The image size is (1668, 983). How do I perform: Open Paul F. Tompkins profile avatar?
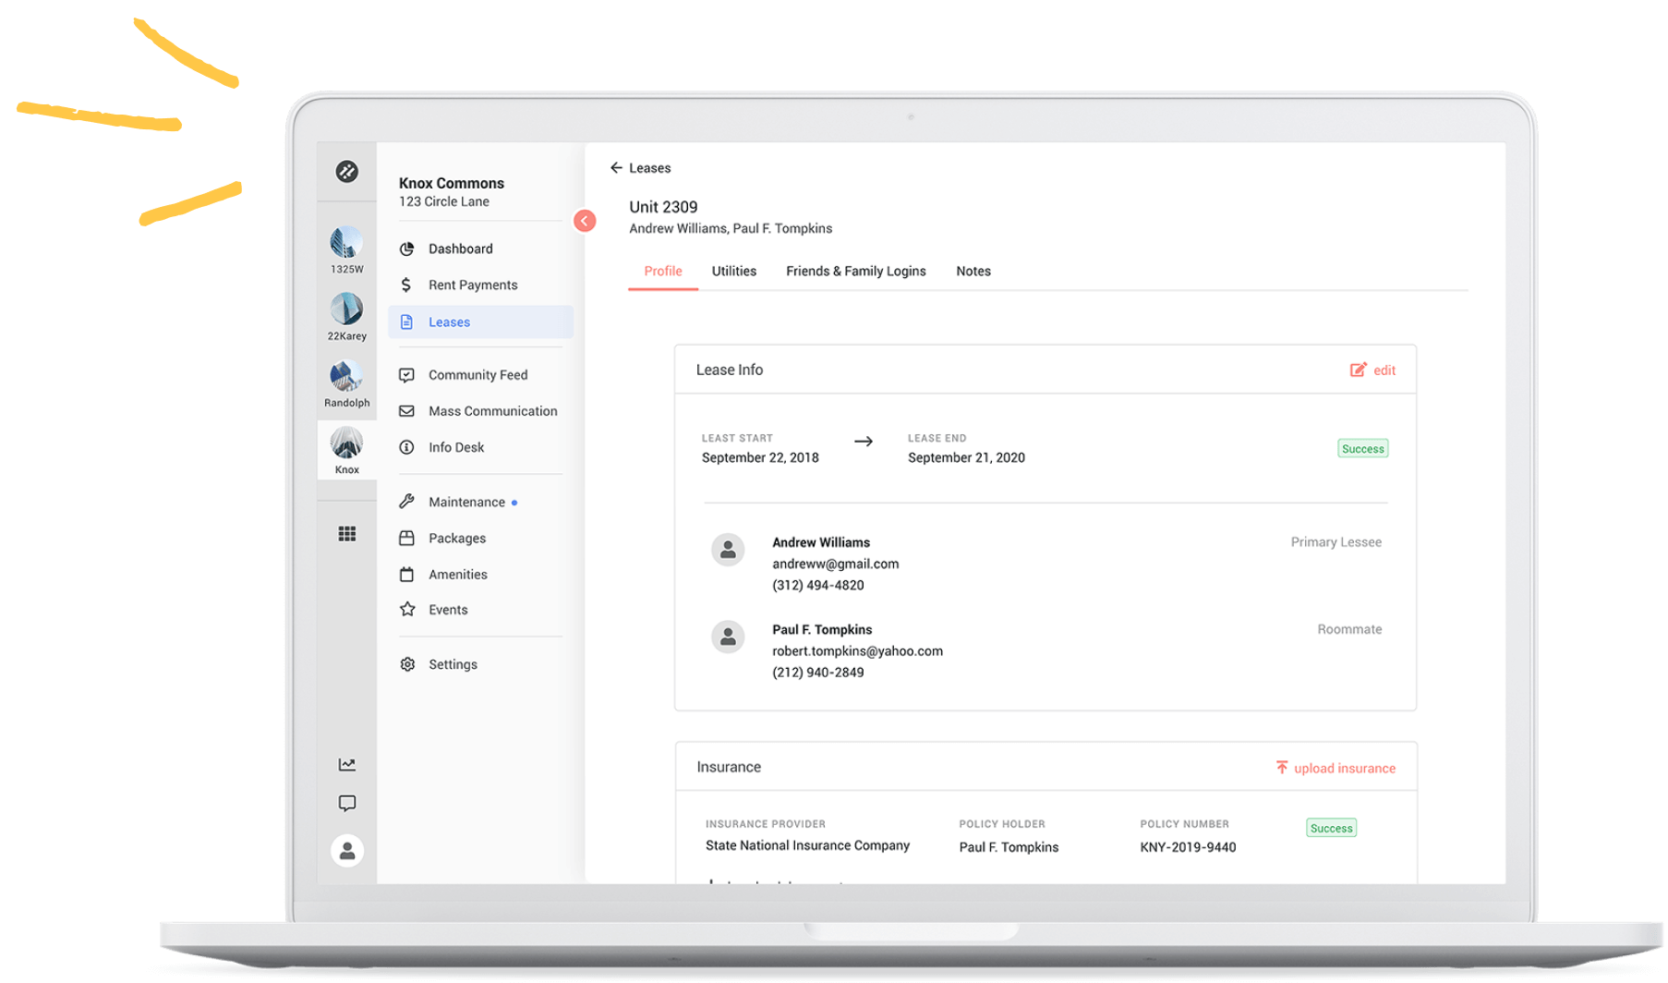pyautogui.click(x=729, y=637)
